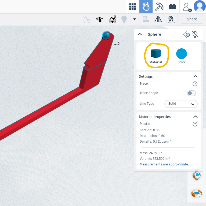This screenshot has width=206, height=206.
Task: Open the Blocks pickaxe mode icon
Action: 159,6
